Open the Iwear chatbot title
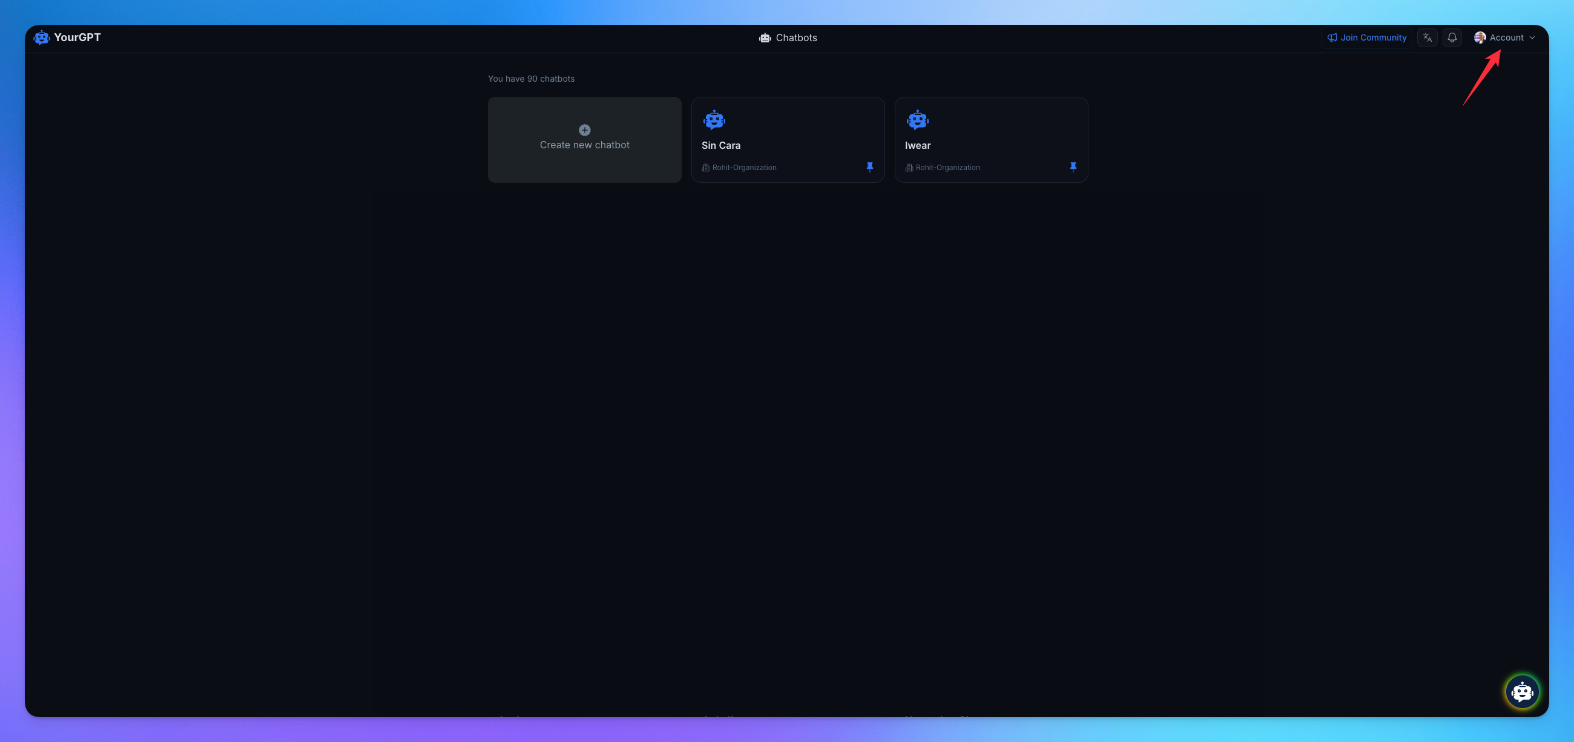The height and width of the screenshot is (742, 1574). (x=917, y=145)
